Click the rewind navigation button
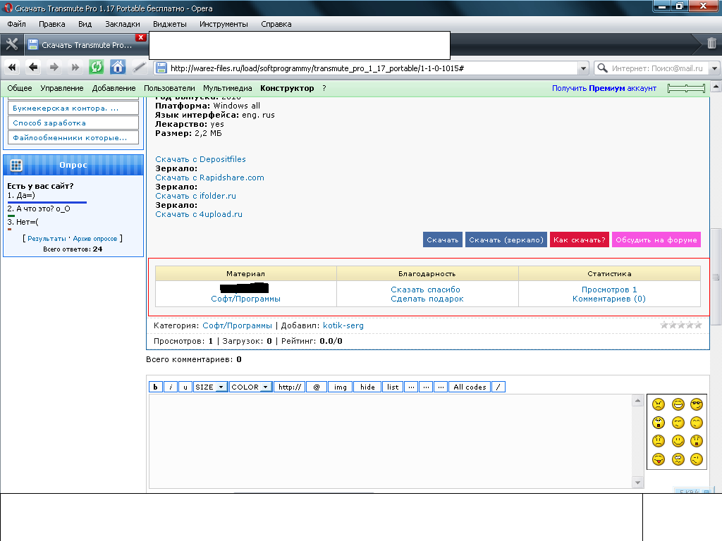Viewport: 722px width, 541px height. [x=12, y=68]
